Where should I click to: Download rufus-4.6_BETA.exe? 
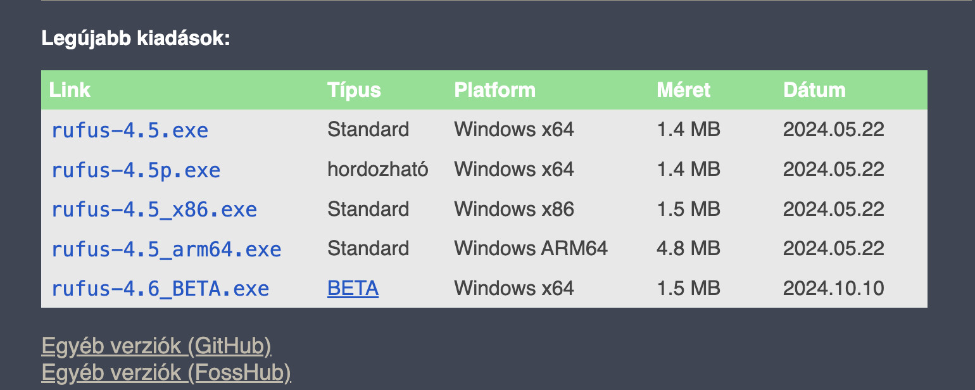tap(160, 289)
